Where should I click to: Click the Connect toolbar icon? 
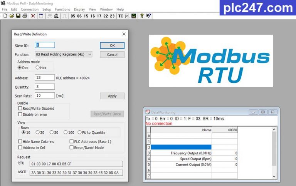[x=49, y=16]
